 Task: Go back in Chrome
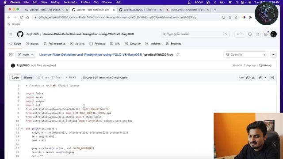tap(9, 17)
